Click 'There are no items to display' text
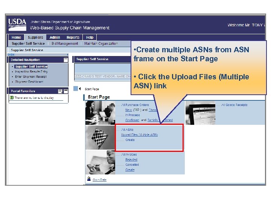 34,98
